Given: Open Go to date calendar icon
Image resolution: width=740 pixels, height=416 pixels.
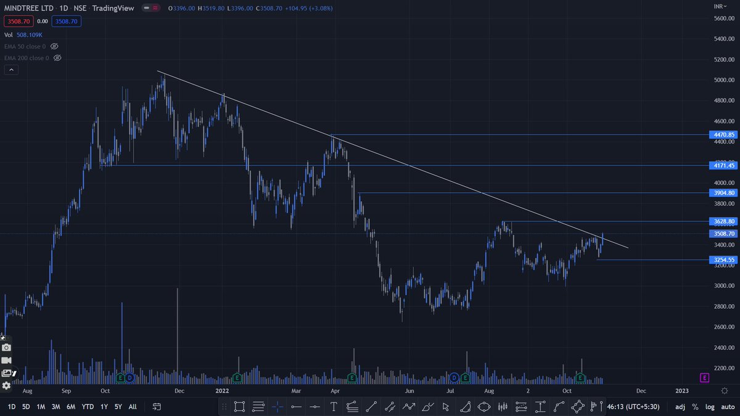Looking at the screenshot, I should pos(157,407).
